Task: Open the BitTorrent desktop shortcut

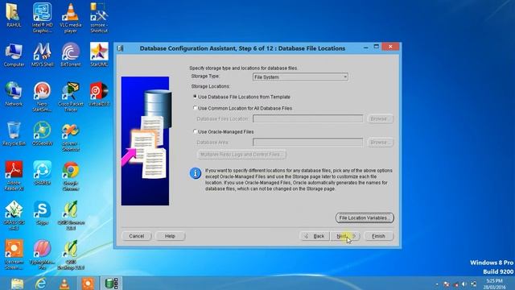Action: coord(70,55)
